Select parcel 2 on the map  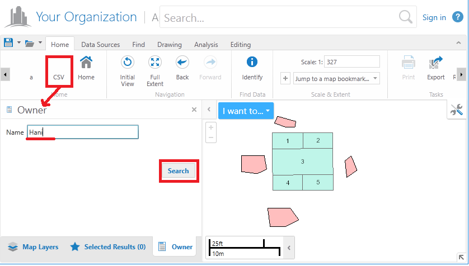point(318,140)
